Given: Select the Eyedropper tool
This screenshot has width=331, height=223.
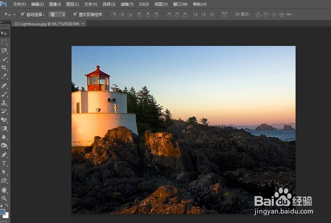Looking at the screenshot, I should pos(4,76).
